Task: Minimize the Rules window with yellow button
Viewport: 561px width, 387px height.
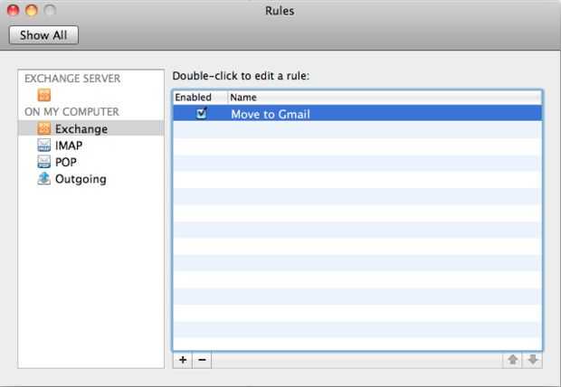Action: (x=32, y=10)
